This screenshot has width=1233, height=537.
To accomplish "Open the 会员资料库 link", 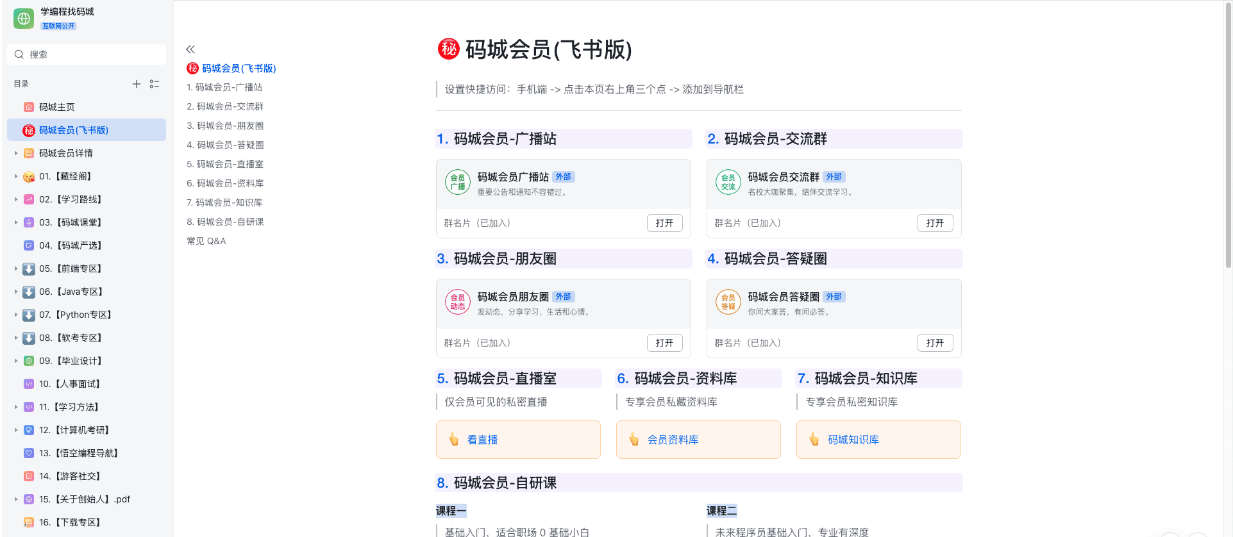I will click(673, 440).
